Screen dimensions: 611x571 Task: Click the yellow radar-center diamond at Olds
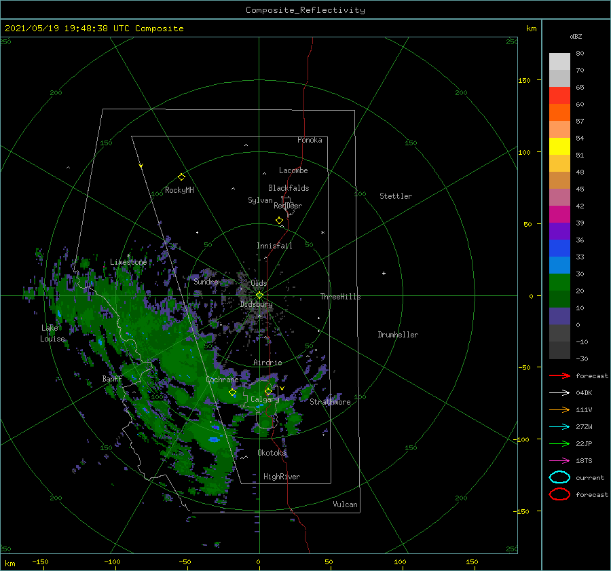[259, 295]
